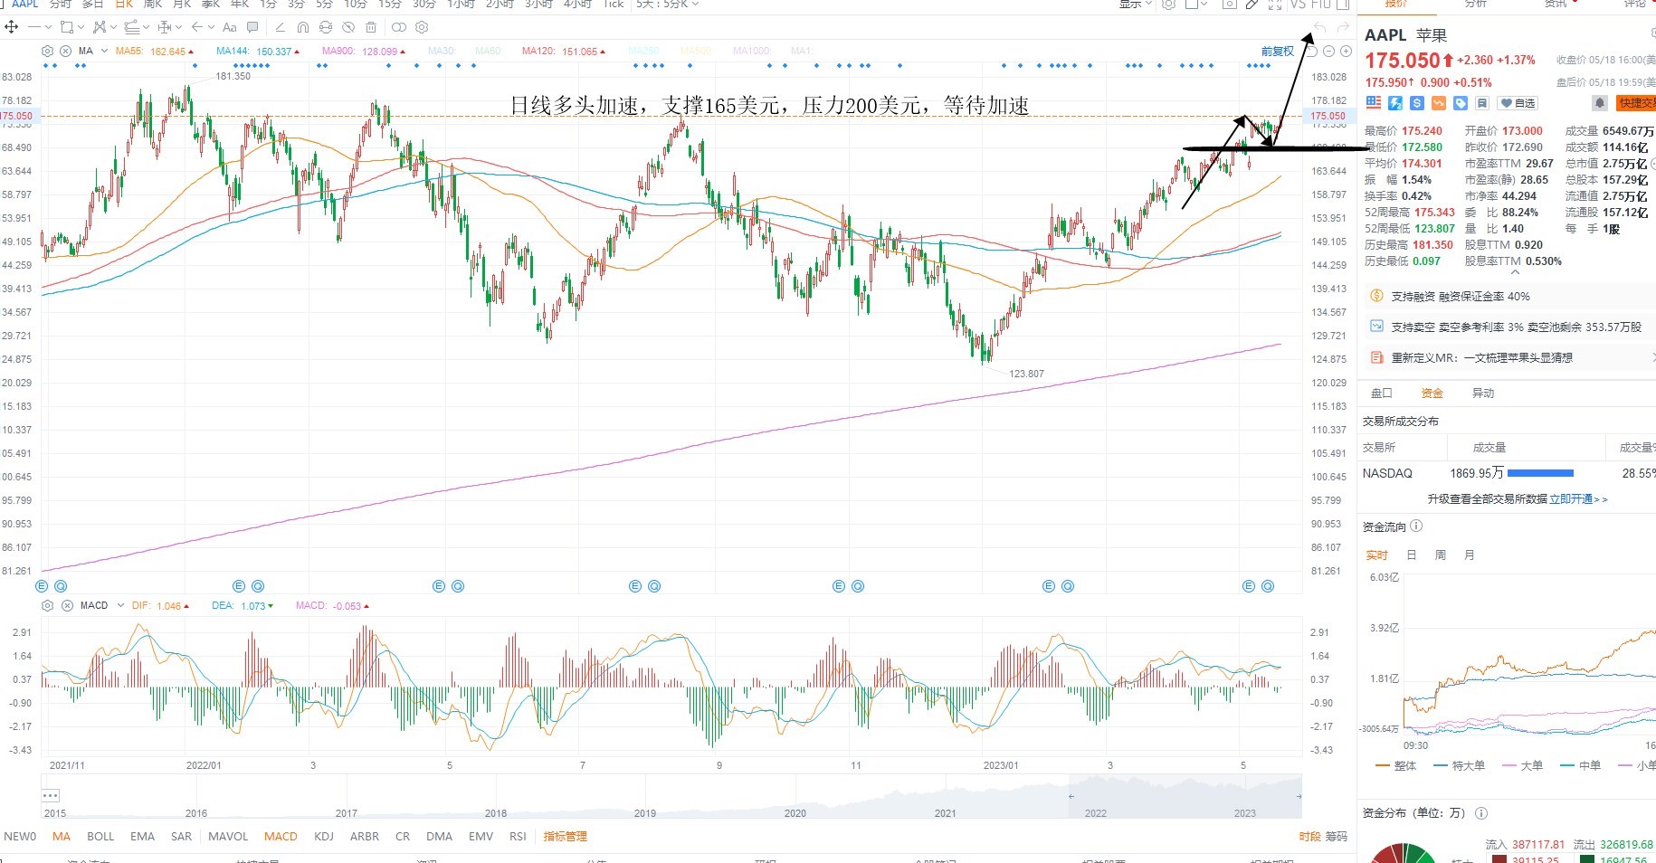Expand wave pattern tool dropdown arrow
This screenshot has width=1656, height=863.
click(x=113, y=27)
